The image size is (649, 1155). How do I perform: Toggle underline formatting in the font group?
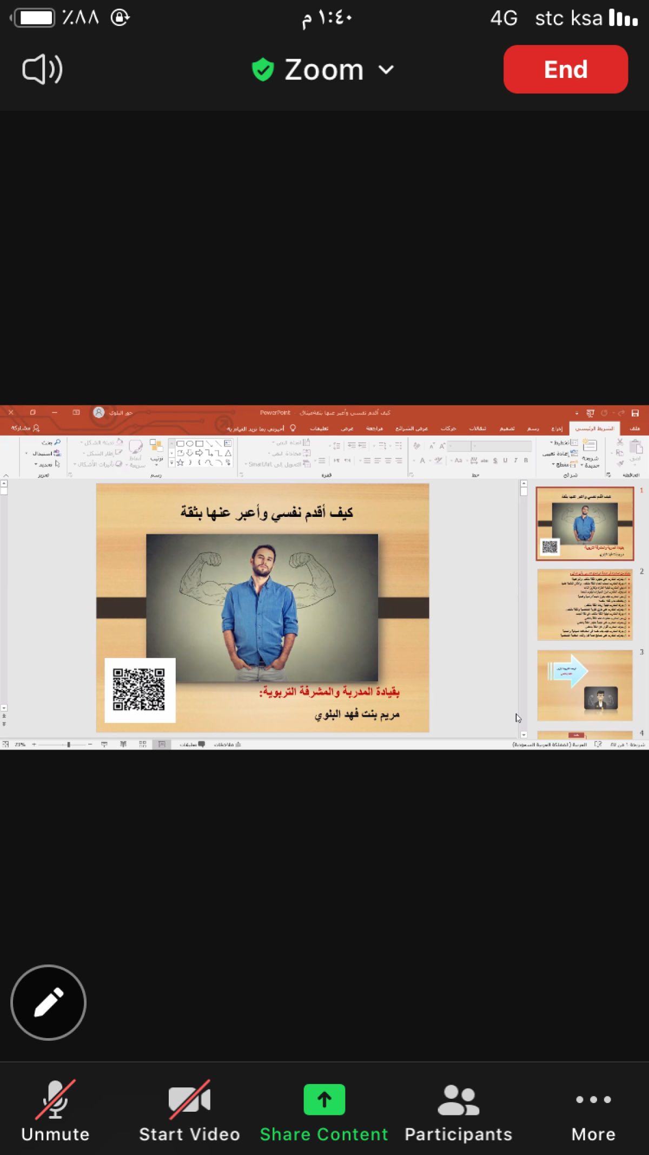click(505, 461)
